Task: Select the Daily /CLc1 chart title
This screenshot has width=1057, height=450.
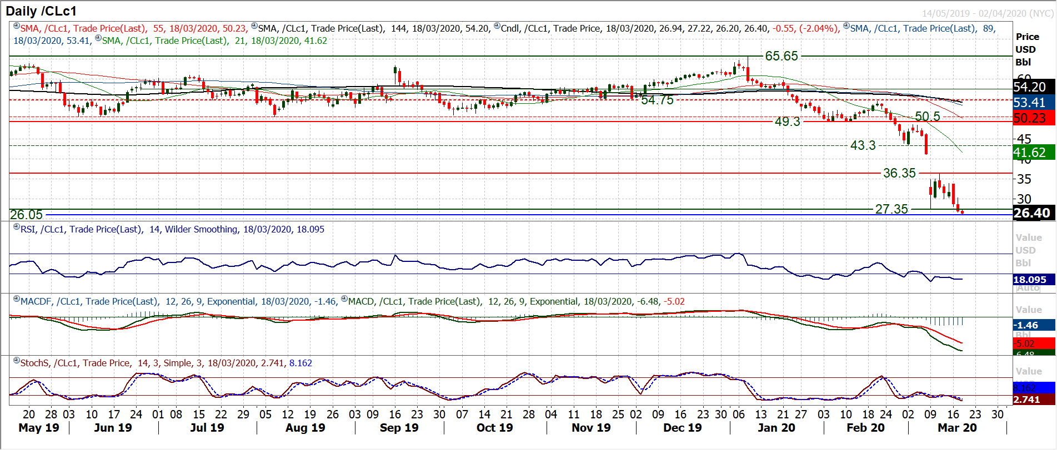Action: pos(41,11)
